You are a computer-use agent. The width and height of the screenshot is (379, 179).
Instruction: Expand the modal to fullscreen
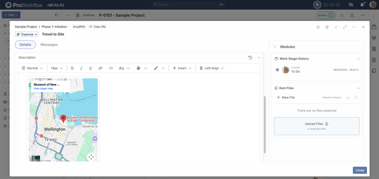(x=345, y=27)
